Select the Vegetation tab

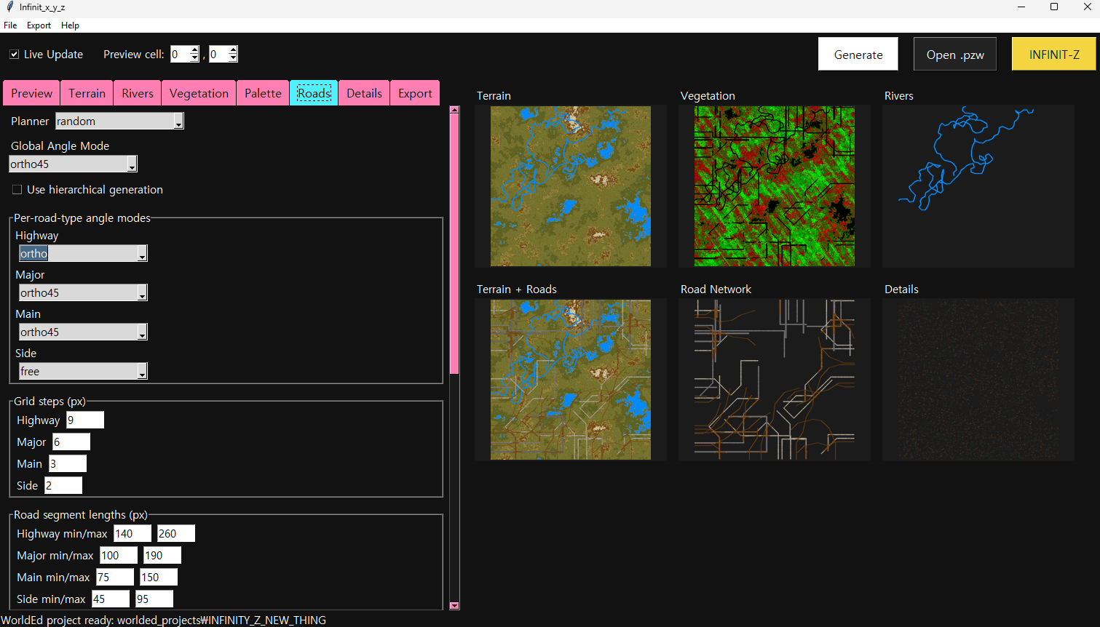click(x=198, y=93)
